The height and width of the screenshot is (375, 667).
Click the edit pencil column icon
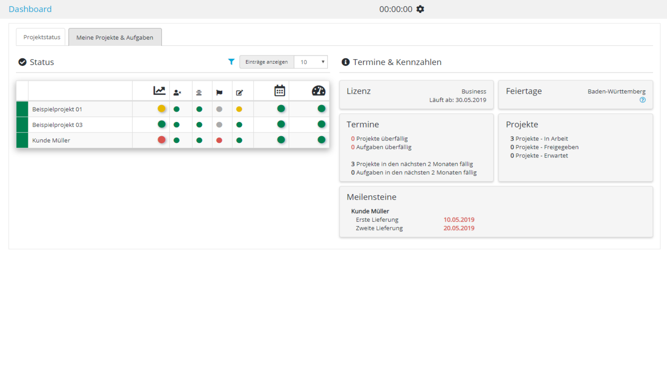click(x=239, y=92)
